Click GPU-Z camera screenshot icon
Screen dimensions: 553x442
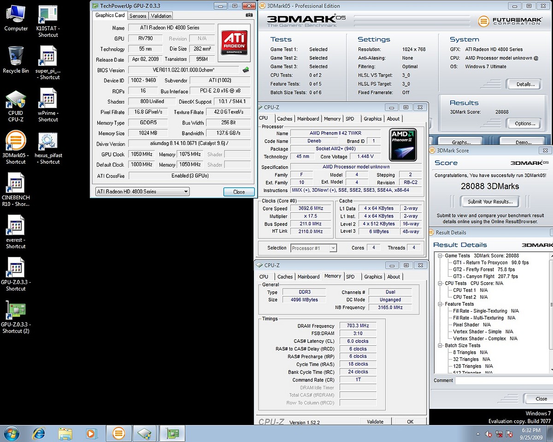[x=249, y=15]
